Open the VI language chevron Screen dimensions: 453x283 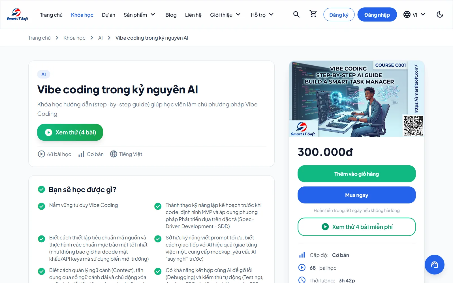pos(423,14)
